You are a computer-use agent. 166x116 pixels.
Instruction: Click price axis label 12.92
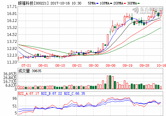tap(12, 49)
